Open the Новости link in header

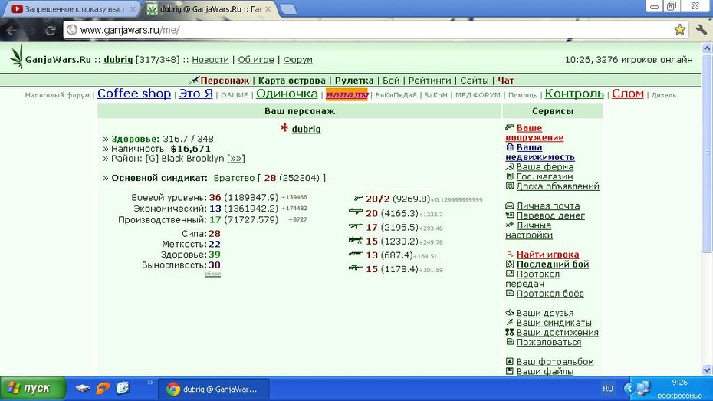210,60
